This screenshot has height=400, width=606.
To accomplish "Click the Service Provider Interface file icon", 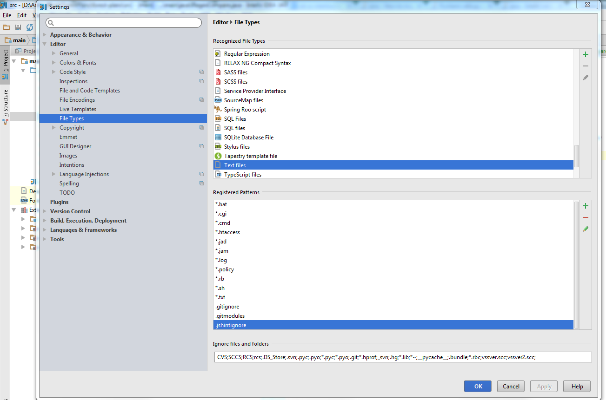I will click(x=218, y=91).
